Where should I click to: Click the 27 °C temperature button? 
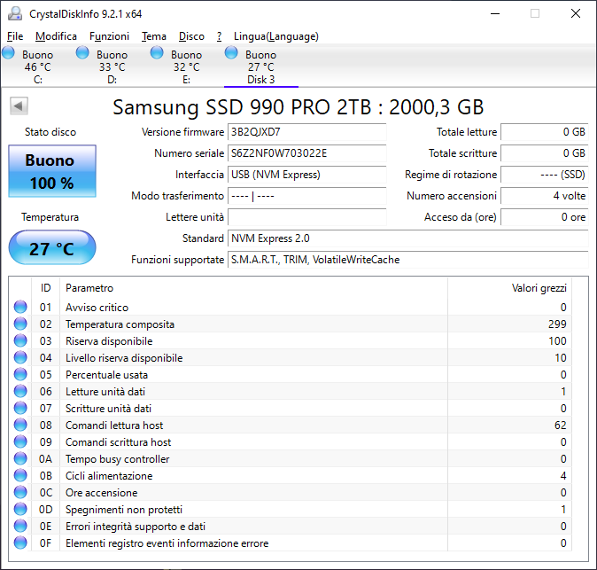click(x=52, y=247)
